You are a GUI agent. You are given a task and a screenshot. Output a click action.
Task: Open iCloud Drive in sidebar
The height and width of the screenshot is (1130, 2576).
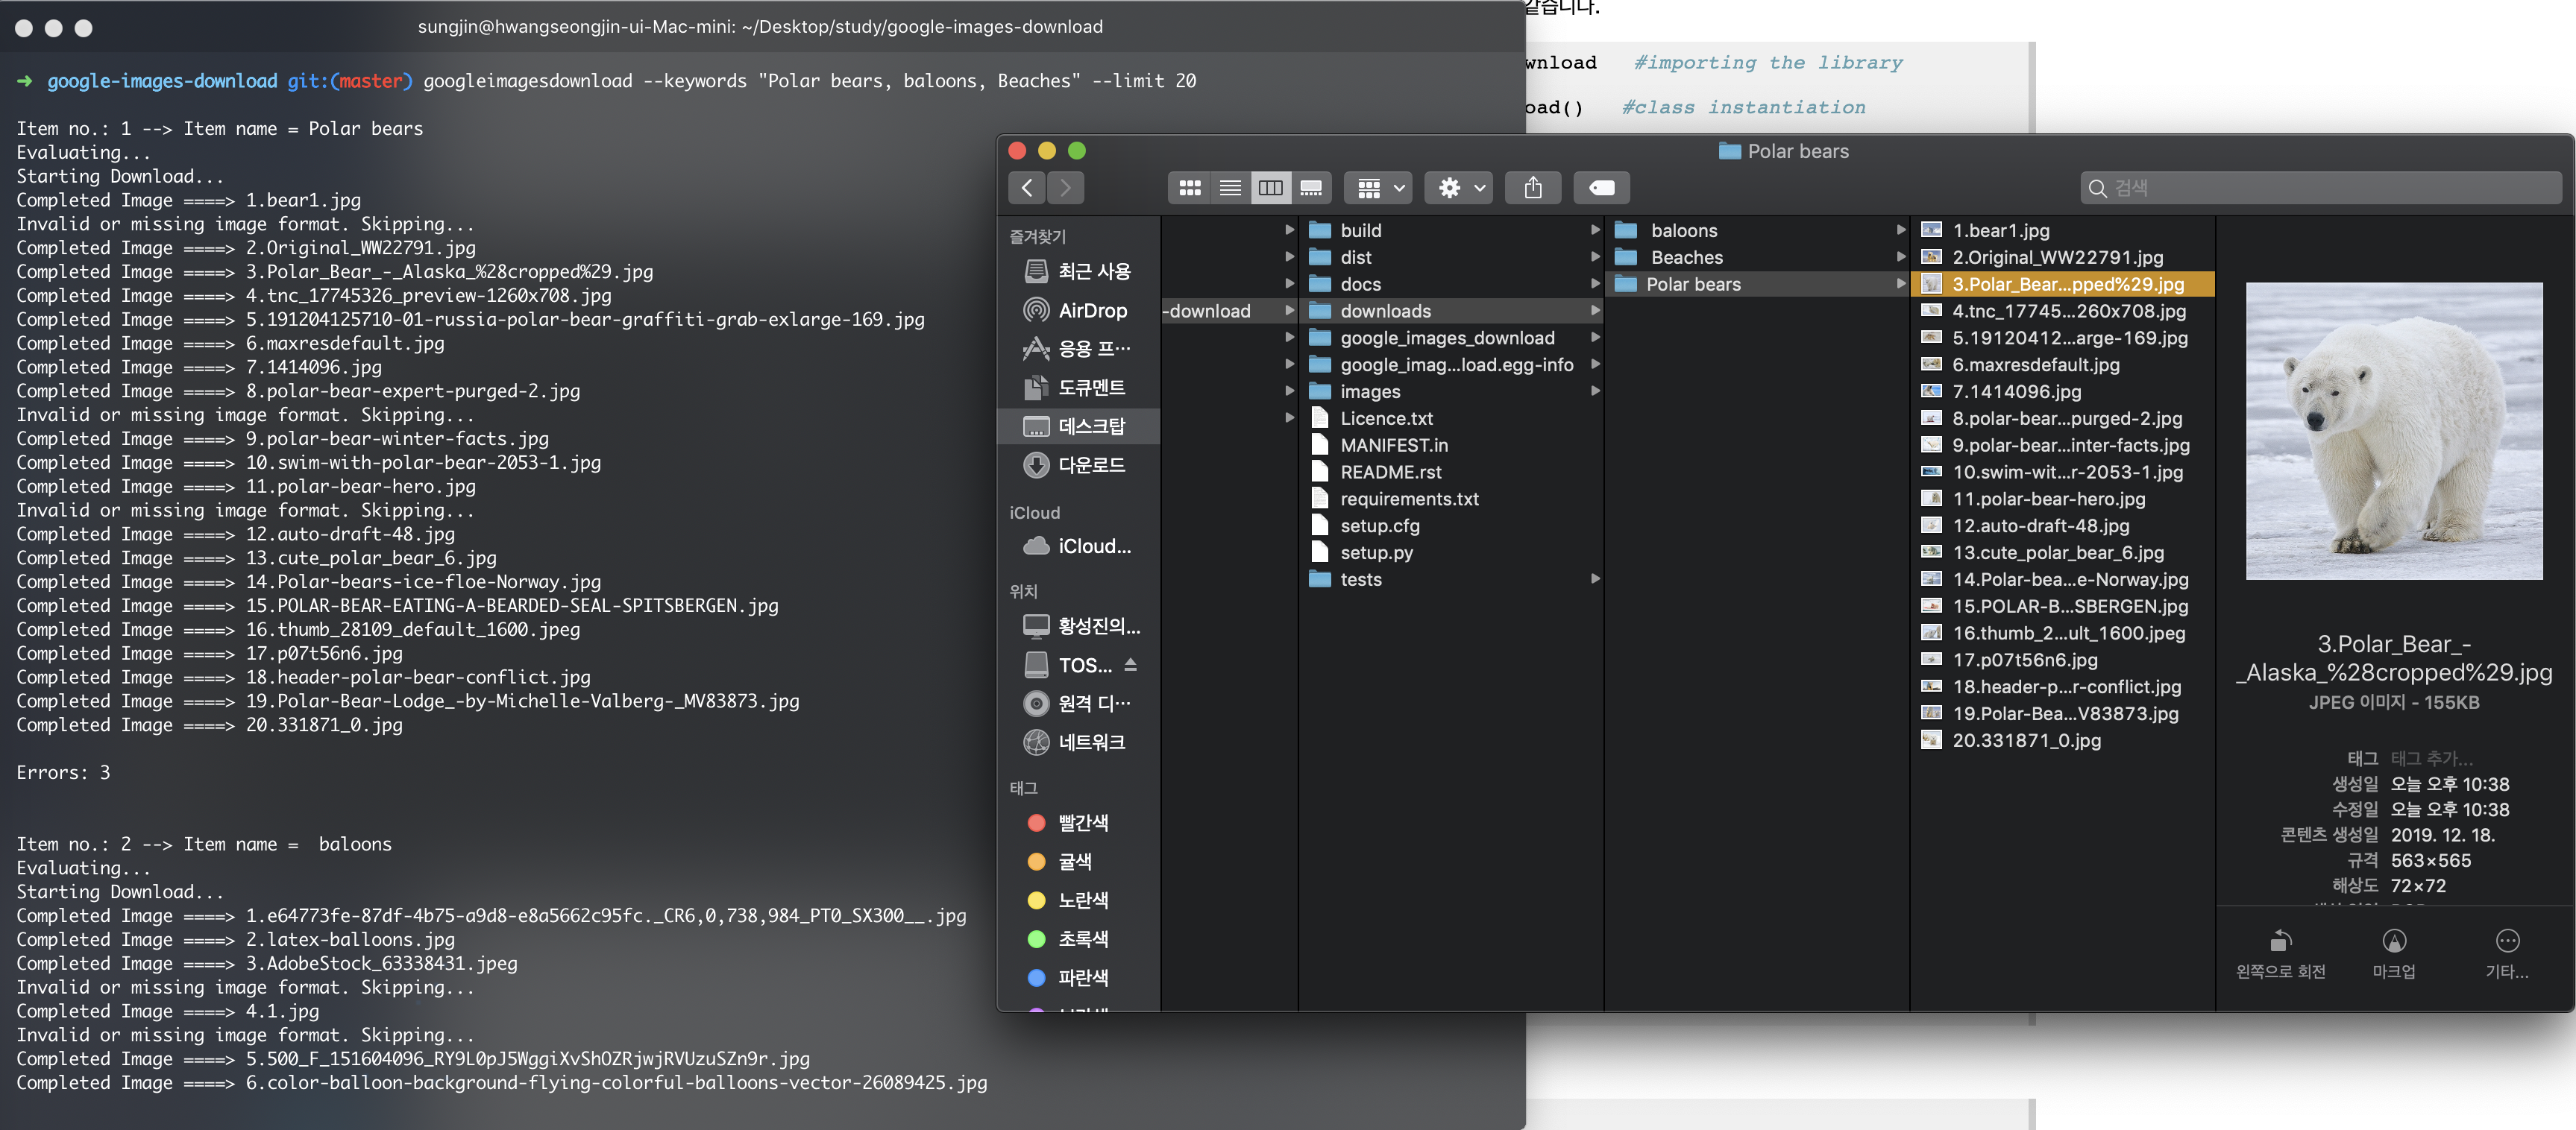[1079, 546]
